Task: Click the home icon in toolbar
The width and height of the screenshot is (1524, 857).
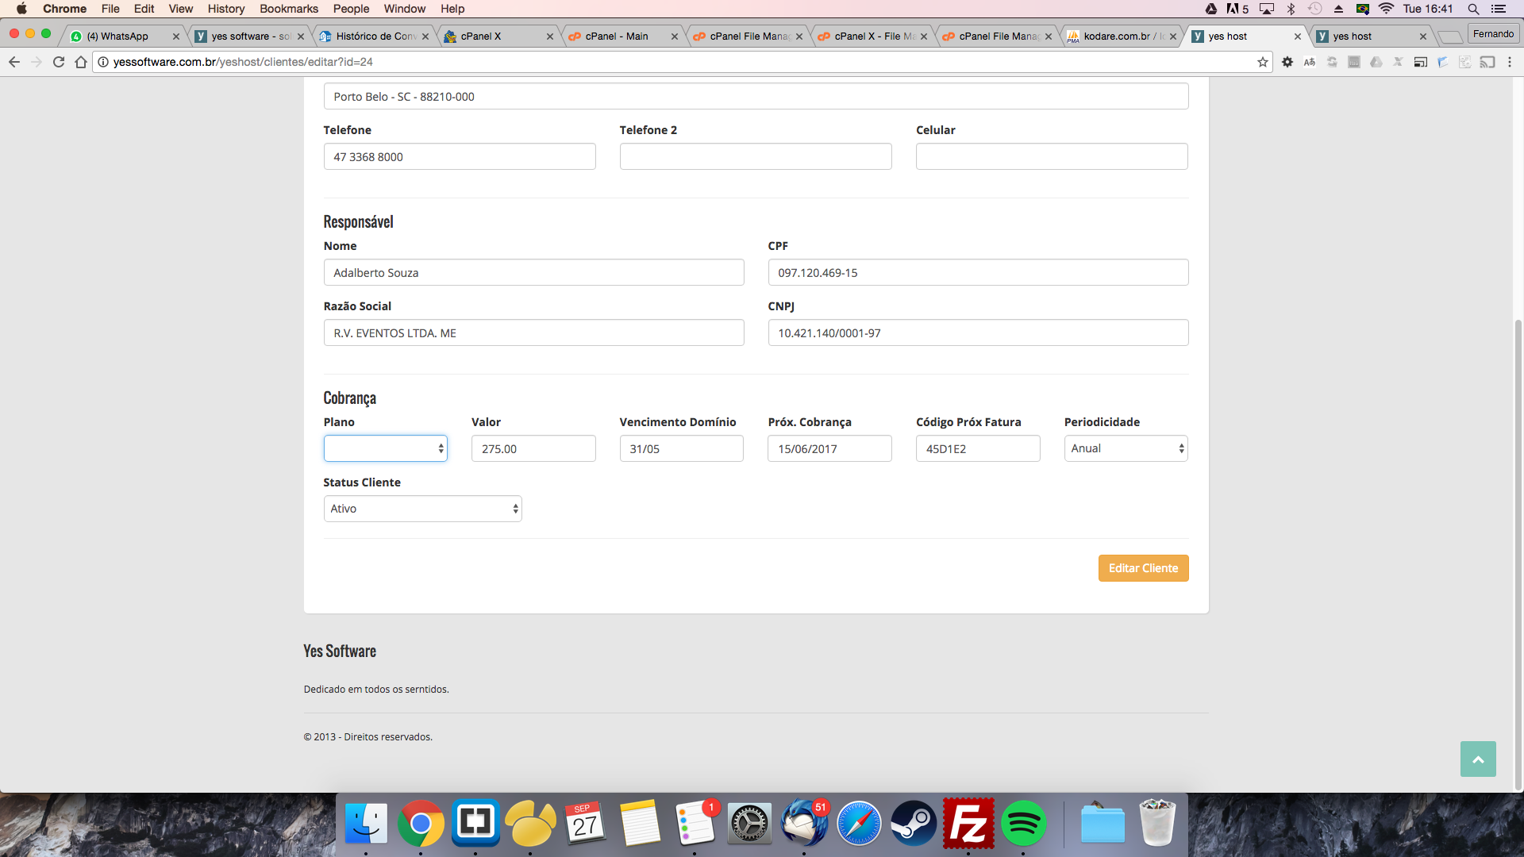Action: tap(81, 62)
